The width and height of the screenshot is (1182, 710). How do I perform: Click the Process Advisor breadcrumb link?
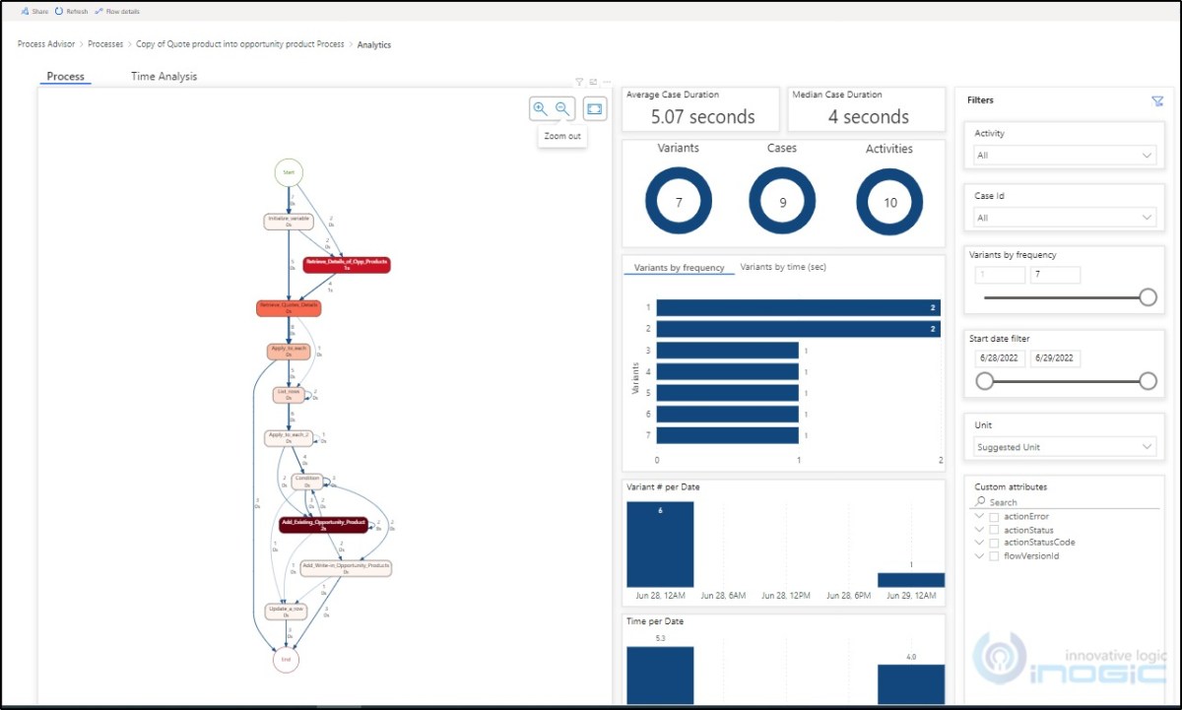click(x=45, y=43)
